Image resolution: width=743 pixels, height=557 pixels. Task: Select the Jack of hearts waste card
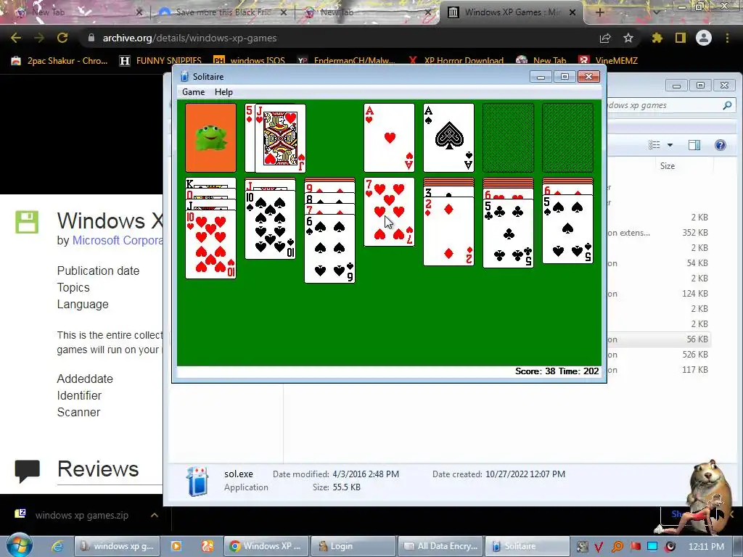(280, 139)
